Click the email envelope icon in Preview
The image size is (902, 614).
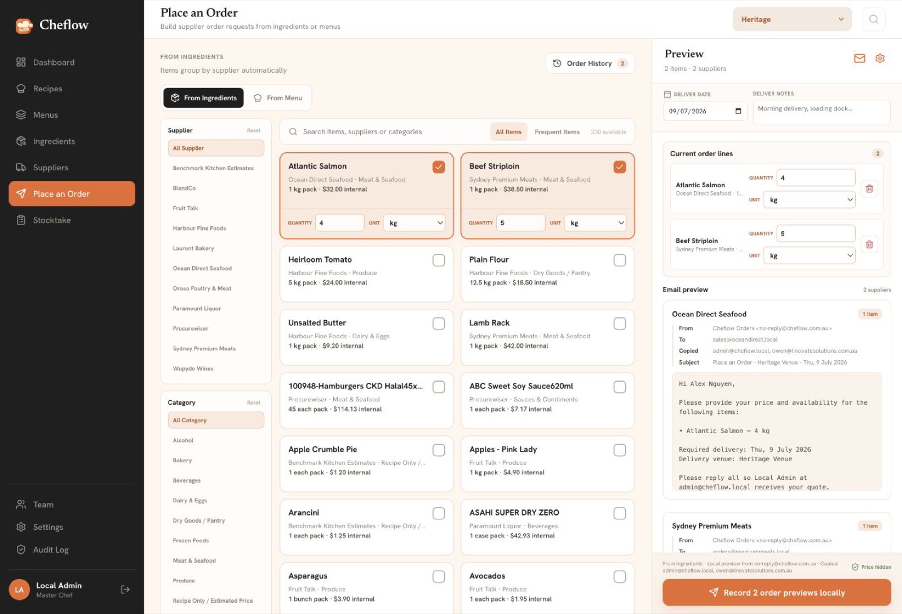coord(859,58)
